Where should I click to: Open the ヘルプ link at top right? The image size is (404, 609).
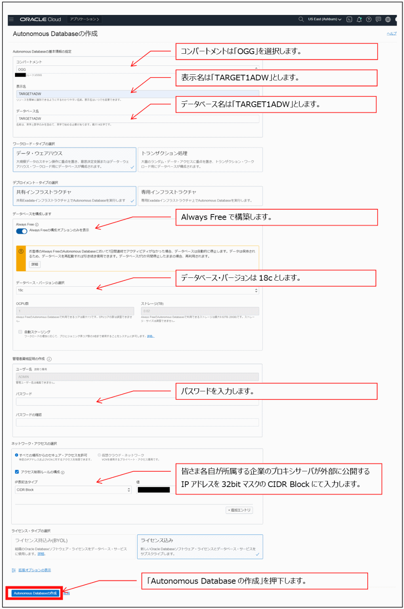coord(391,34)
